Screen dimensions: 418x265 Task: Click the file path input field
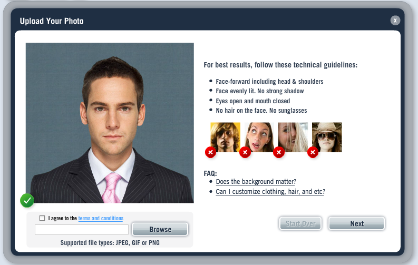point(82,230)
